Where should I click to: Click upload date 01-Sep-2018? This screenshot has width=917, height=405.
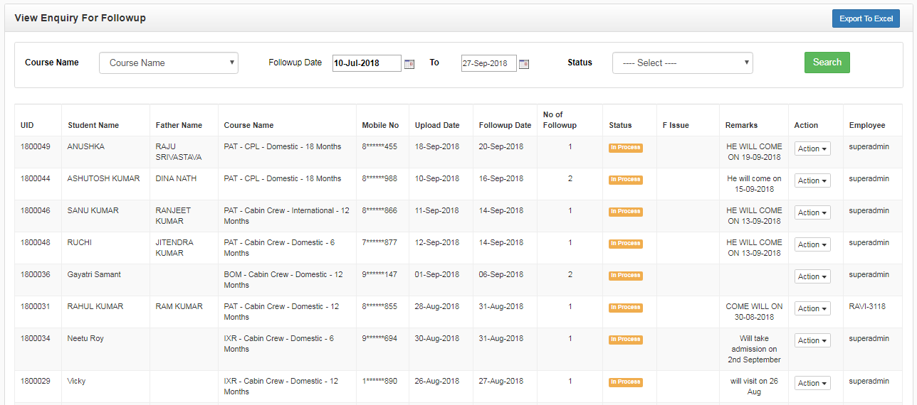pyautogui.click(x=437, y=274)
